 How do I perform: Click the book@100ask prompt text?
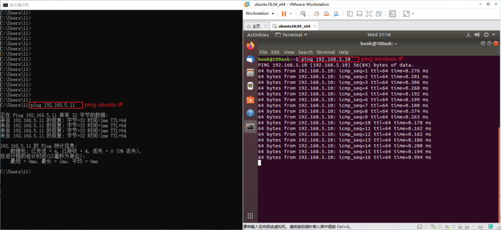click(x=278, y=59)
